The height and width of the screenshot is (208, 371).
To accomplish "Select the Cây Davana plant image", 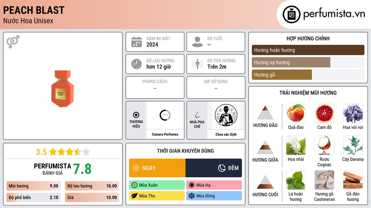I will [x=353, y=145].
